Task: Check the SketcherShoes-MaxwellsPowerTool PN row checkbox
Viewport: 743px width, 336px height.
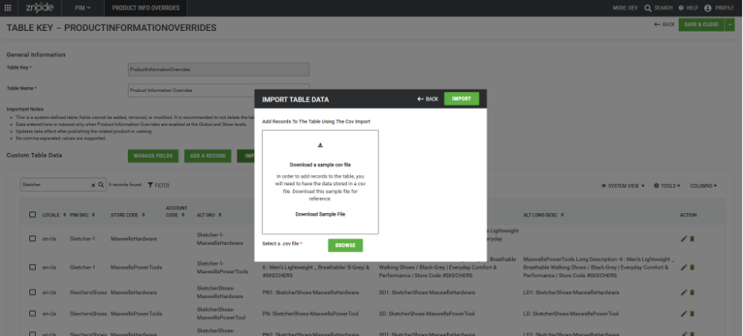Action: tap(33, 314)
